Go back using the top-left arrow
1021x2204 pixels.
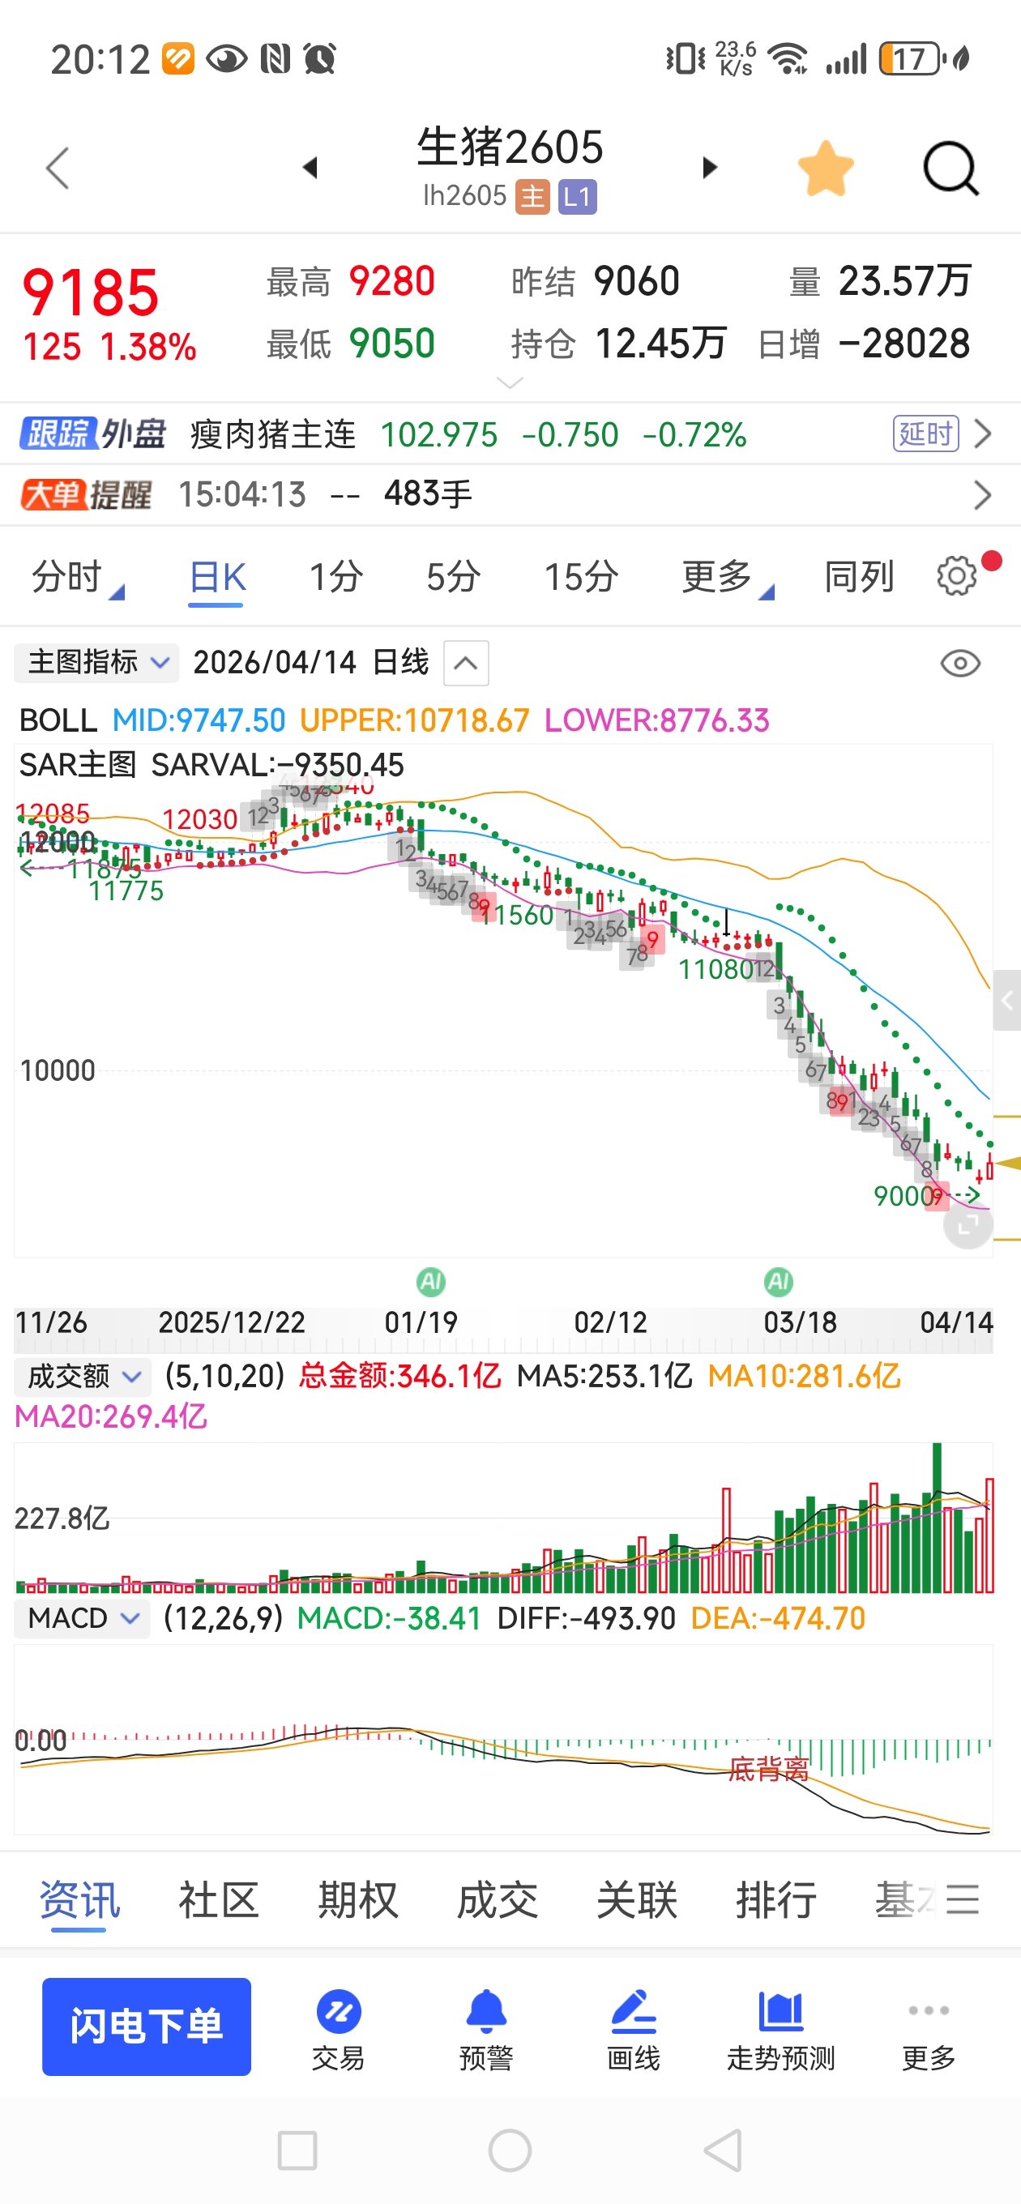tap(58, 168)
